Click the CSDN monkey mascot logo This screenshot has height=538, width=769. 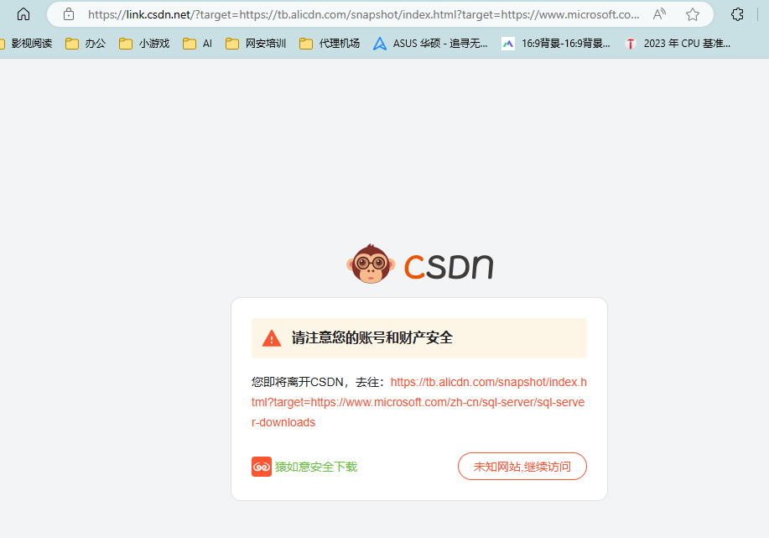(371, 264)
